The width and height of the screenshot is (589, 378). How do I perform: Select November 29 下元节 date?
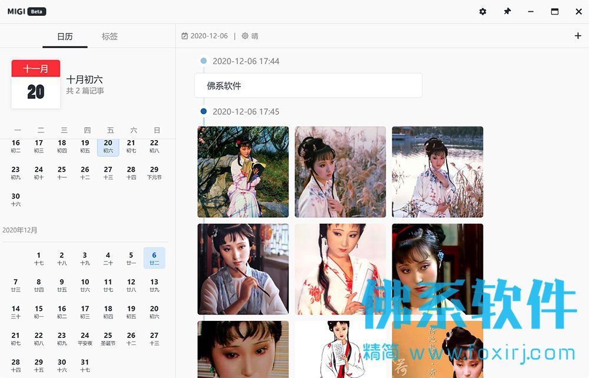click(154, 173)
